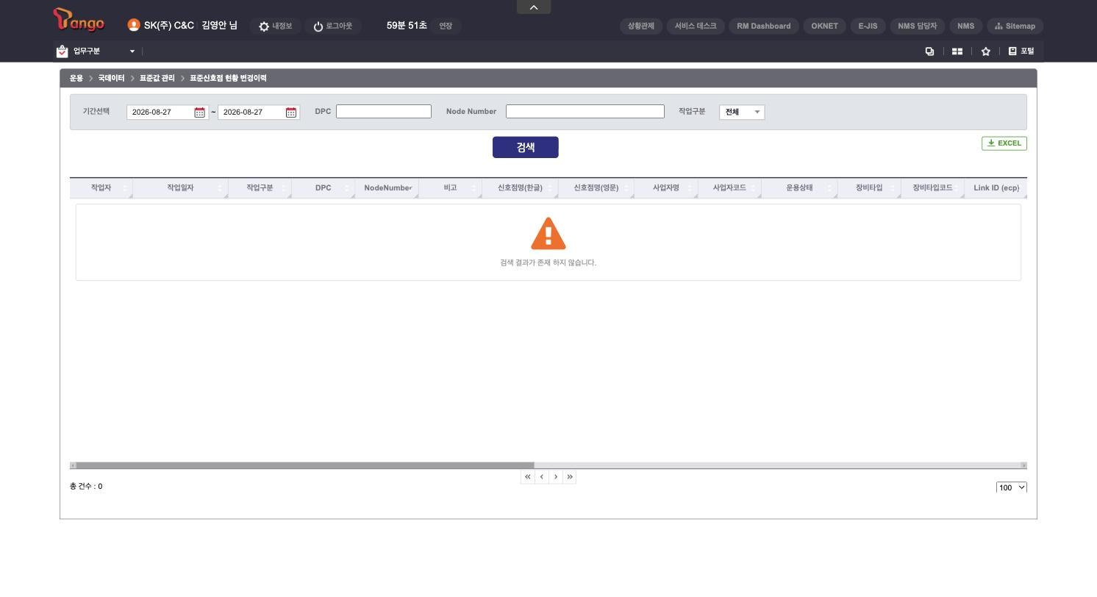Click the Node Number input field
The width and height of the screenshot is (1097, 597).
585,112
